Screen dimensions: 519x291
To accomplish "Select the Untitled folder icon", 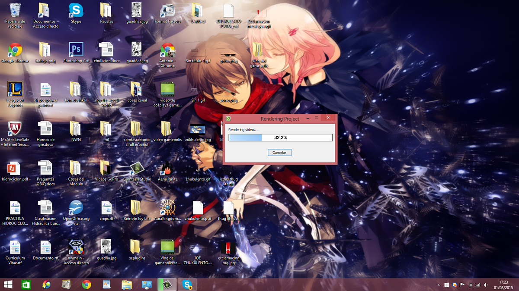I will point(198,13).
